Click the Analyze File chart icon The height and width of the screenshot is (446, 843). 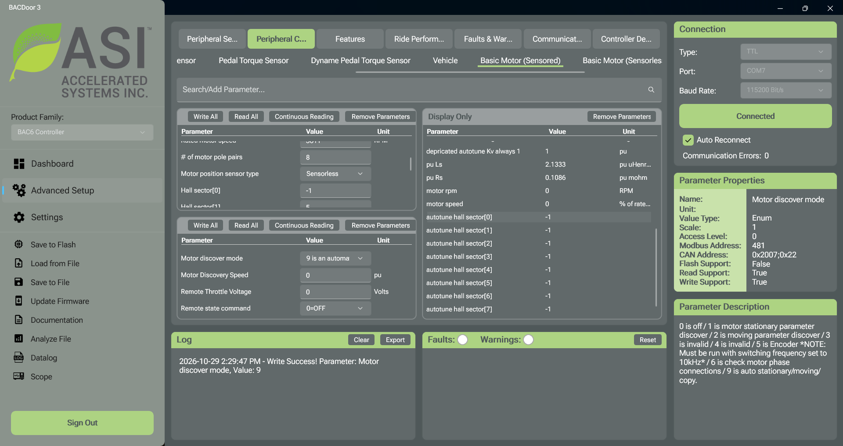coord(18,339)
